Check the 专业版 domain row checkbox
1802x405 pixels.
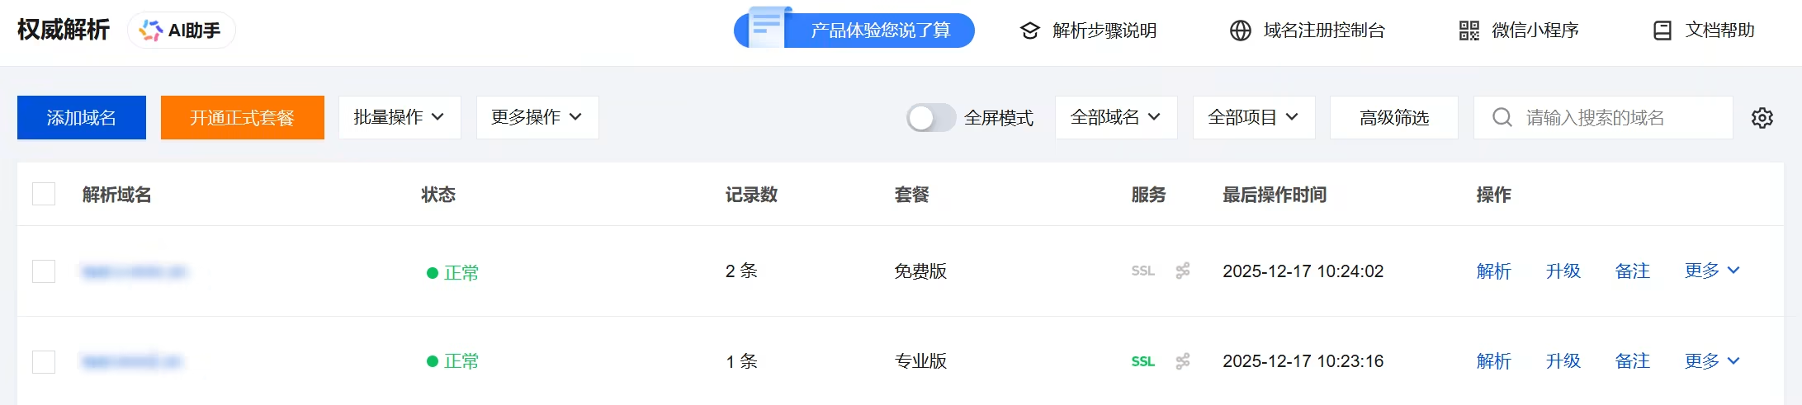click(x=44, y=361)
